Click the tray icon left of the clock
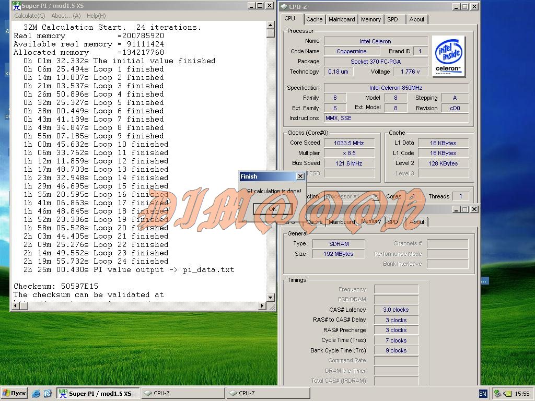The image size is (535, 401). click(507, 394)
